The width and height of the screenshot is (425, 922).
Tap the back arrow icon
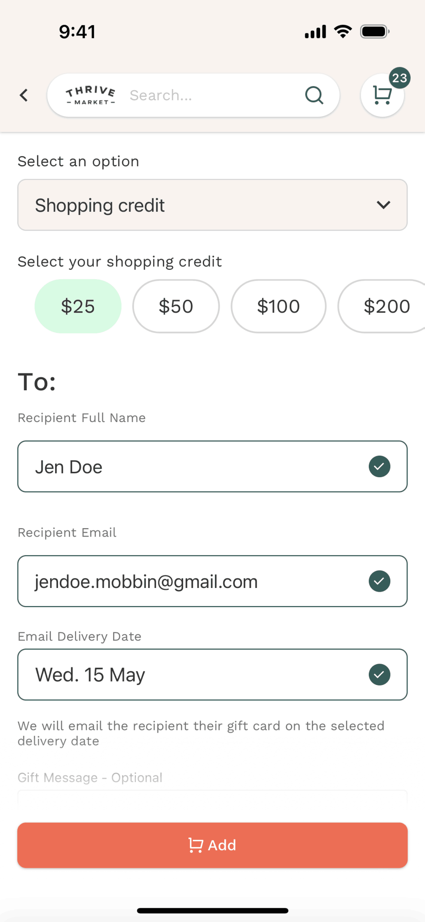pyautogui.click(x=24, y=95)
